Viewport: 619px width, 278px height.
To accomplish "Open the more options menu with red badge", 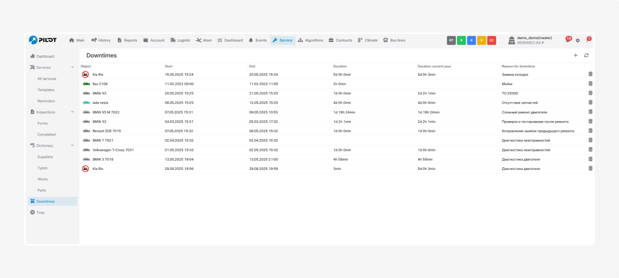I will pyautogui.click(x=588, y=40).
